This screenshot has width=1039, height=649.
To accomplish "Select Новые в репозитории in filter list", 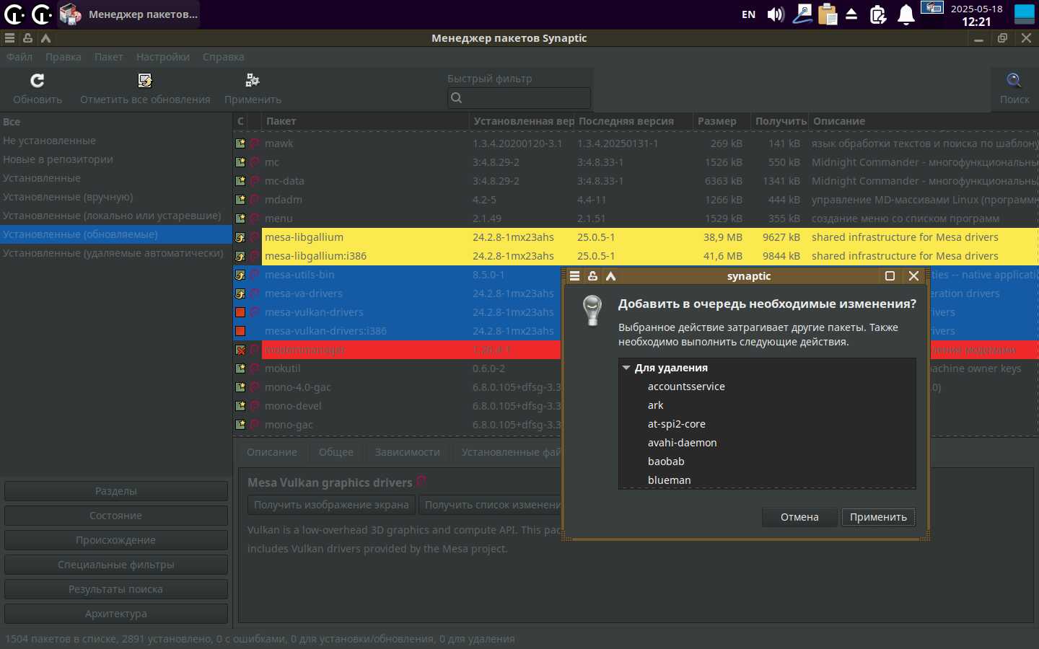I will tap(115, 159).
